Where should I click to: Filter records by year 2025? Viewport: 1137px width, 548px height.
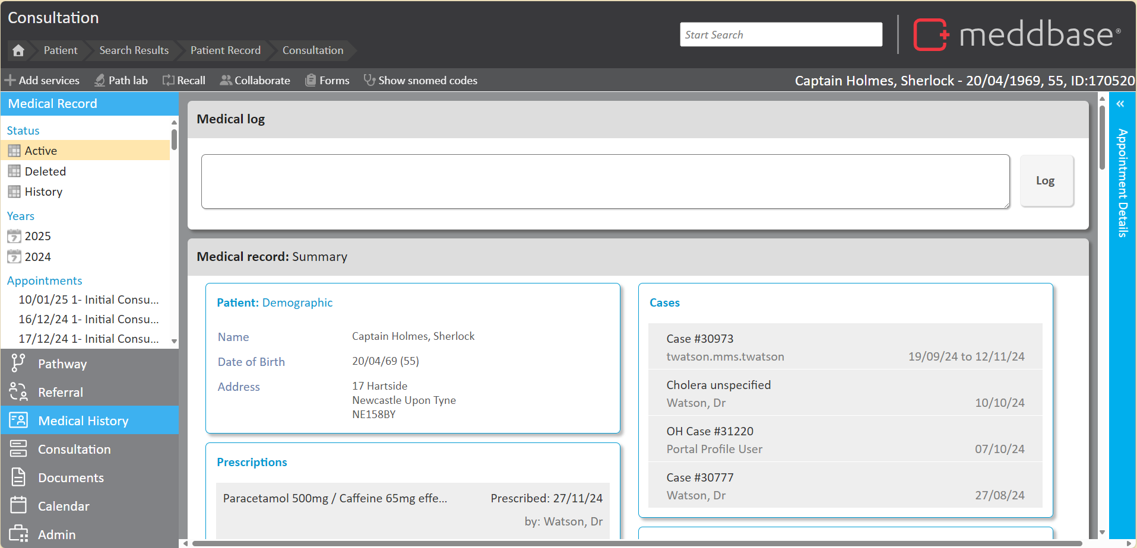[x=37, y=236]
